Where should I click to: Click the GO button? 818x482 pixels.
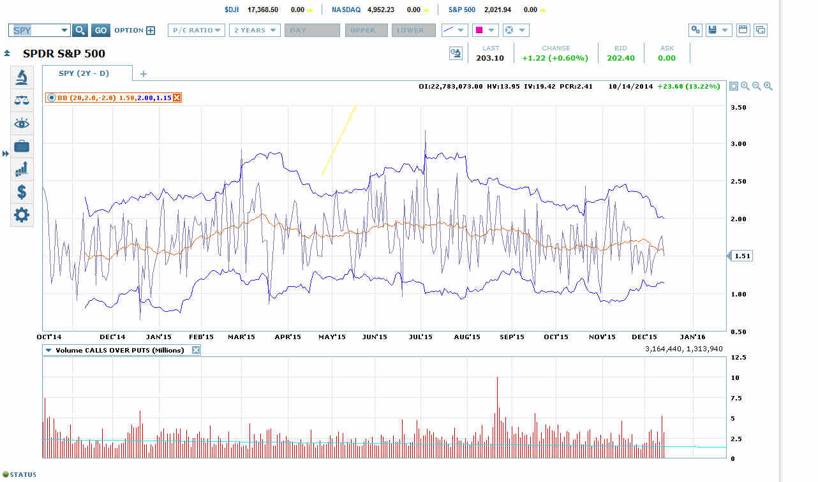click(x=100, y=30)
